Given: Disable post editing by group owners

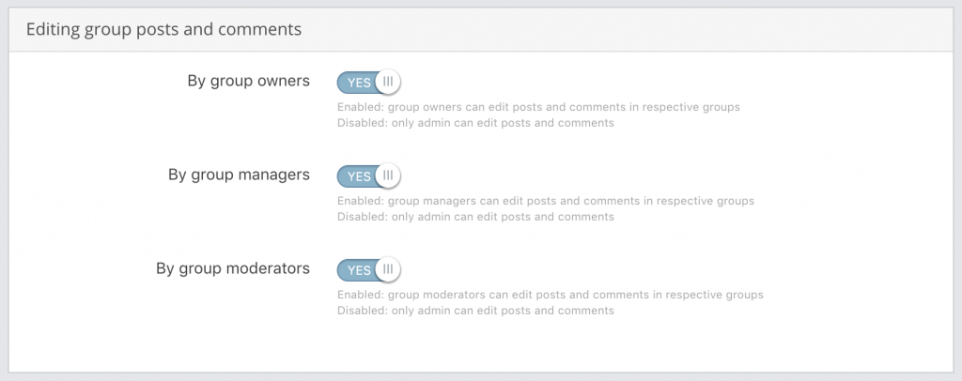Looking at the screenshot, I should pos(368,82).
